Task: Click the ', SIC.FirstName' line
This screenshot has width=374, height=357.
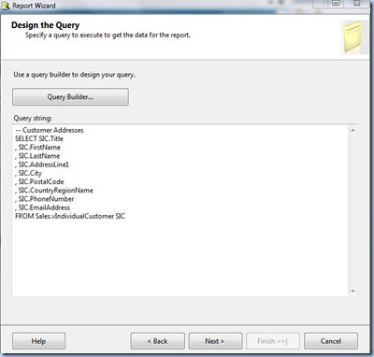Action: (37, 148)
